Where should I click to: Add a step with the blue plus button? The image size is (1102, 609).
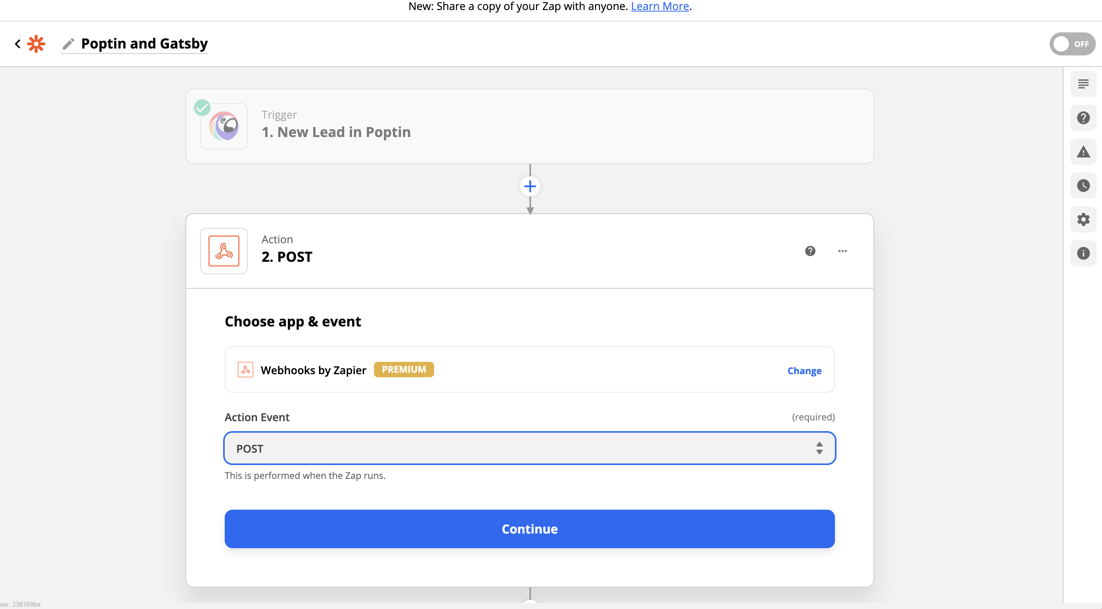tap(530, 186)
